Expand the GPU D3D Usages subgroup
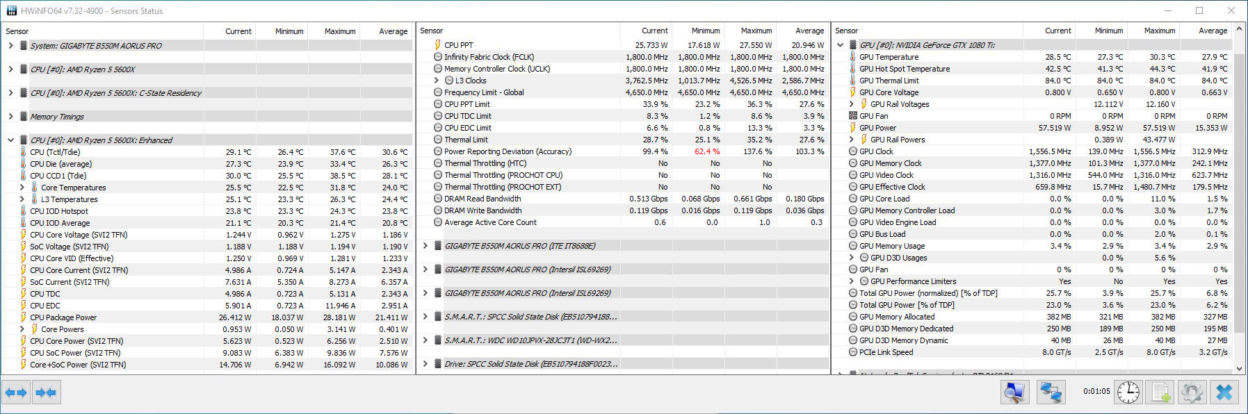 tap(852, 258)
